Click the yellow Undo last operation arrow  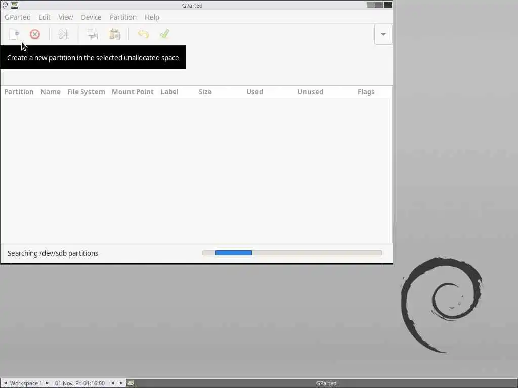click(143, 34)
